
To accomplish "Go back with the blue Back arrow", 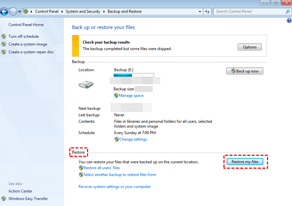I will [x=4, y=11].
